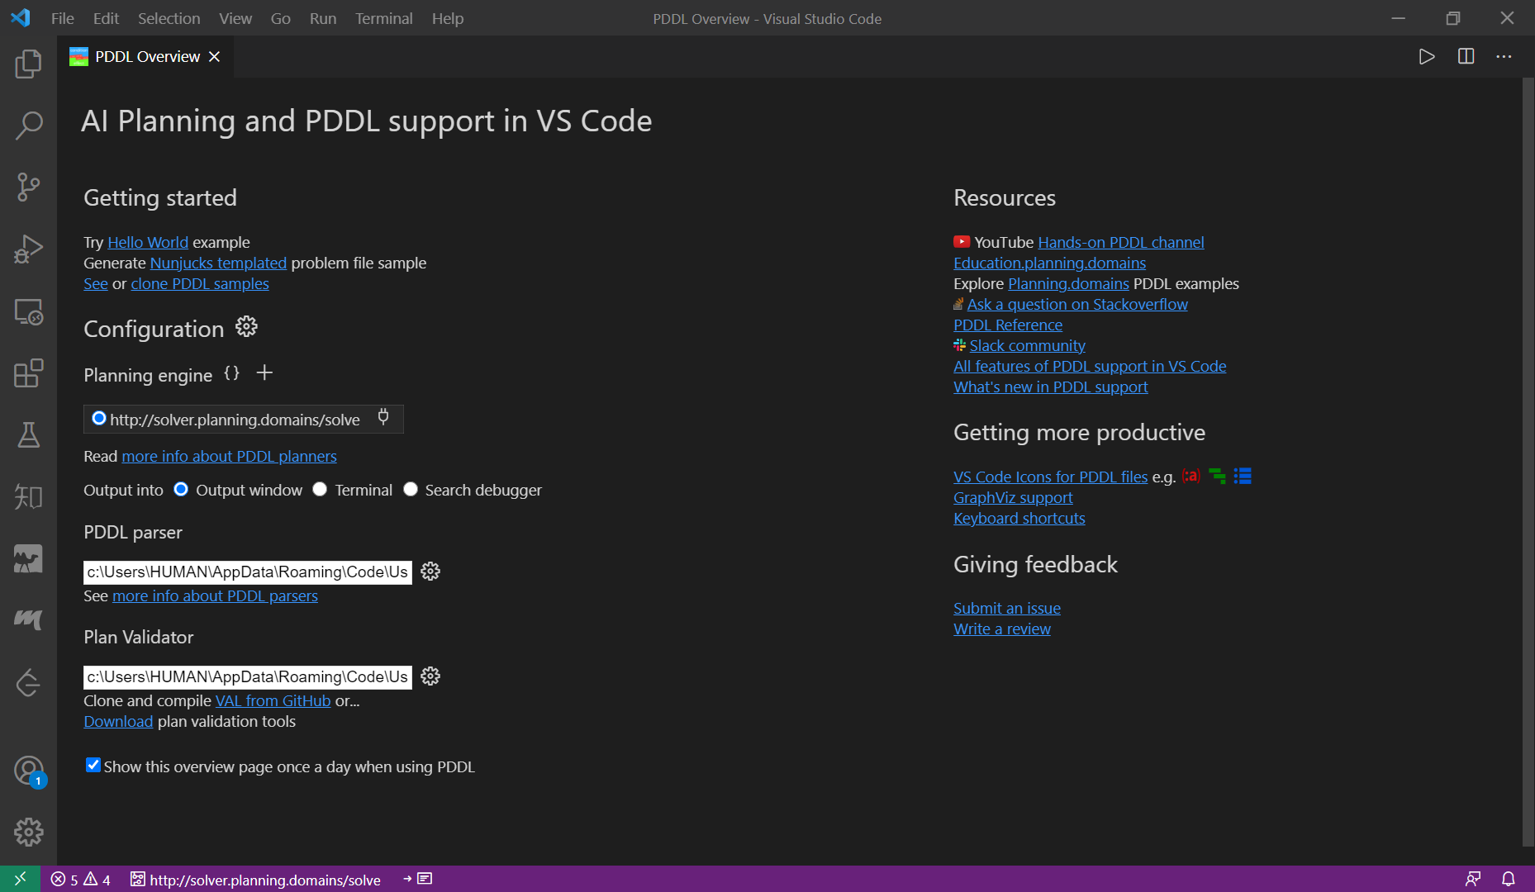This screenshot has width=1535, height=892.
Task: Open more info about PDDL planners link
Action: (x=229, y=456)
